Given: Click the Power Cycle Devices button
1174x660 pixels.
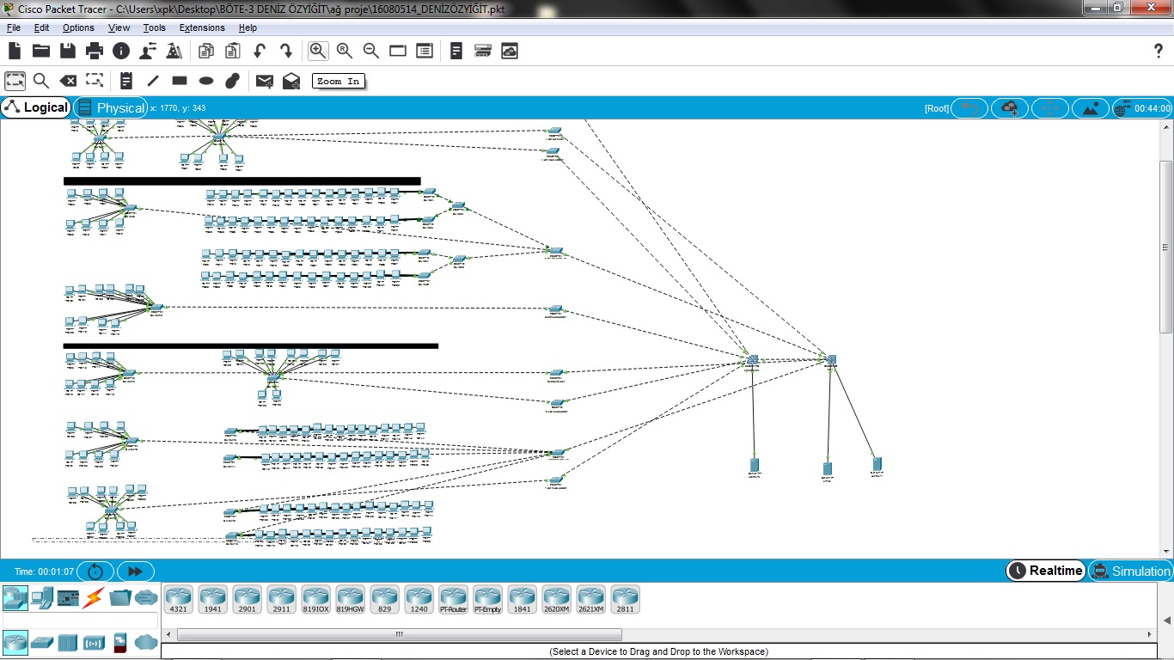Looking at the screenshot, I should click(x=95, y=571).
